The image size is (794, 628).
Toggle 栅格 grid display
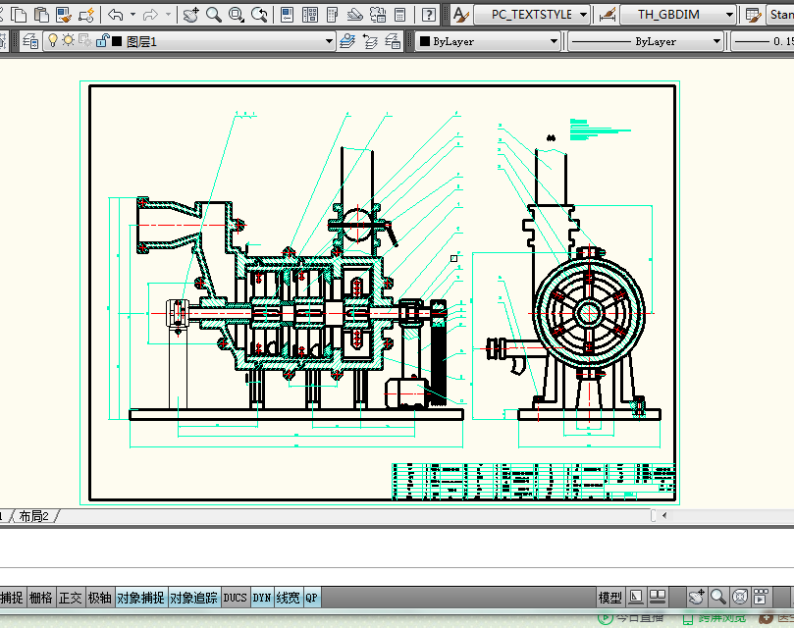(x=40, y=598)
